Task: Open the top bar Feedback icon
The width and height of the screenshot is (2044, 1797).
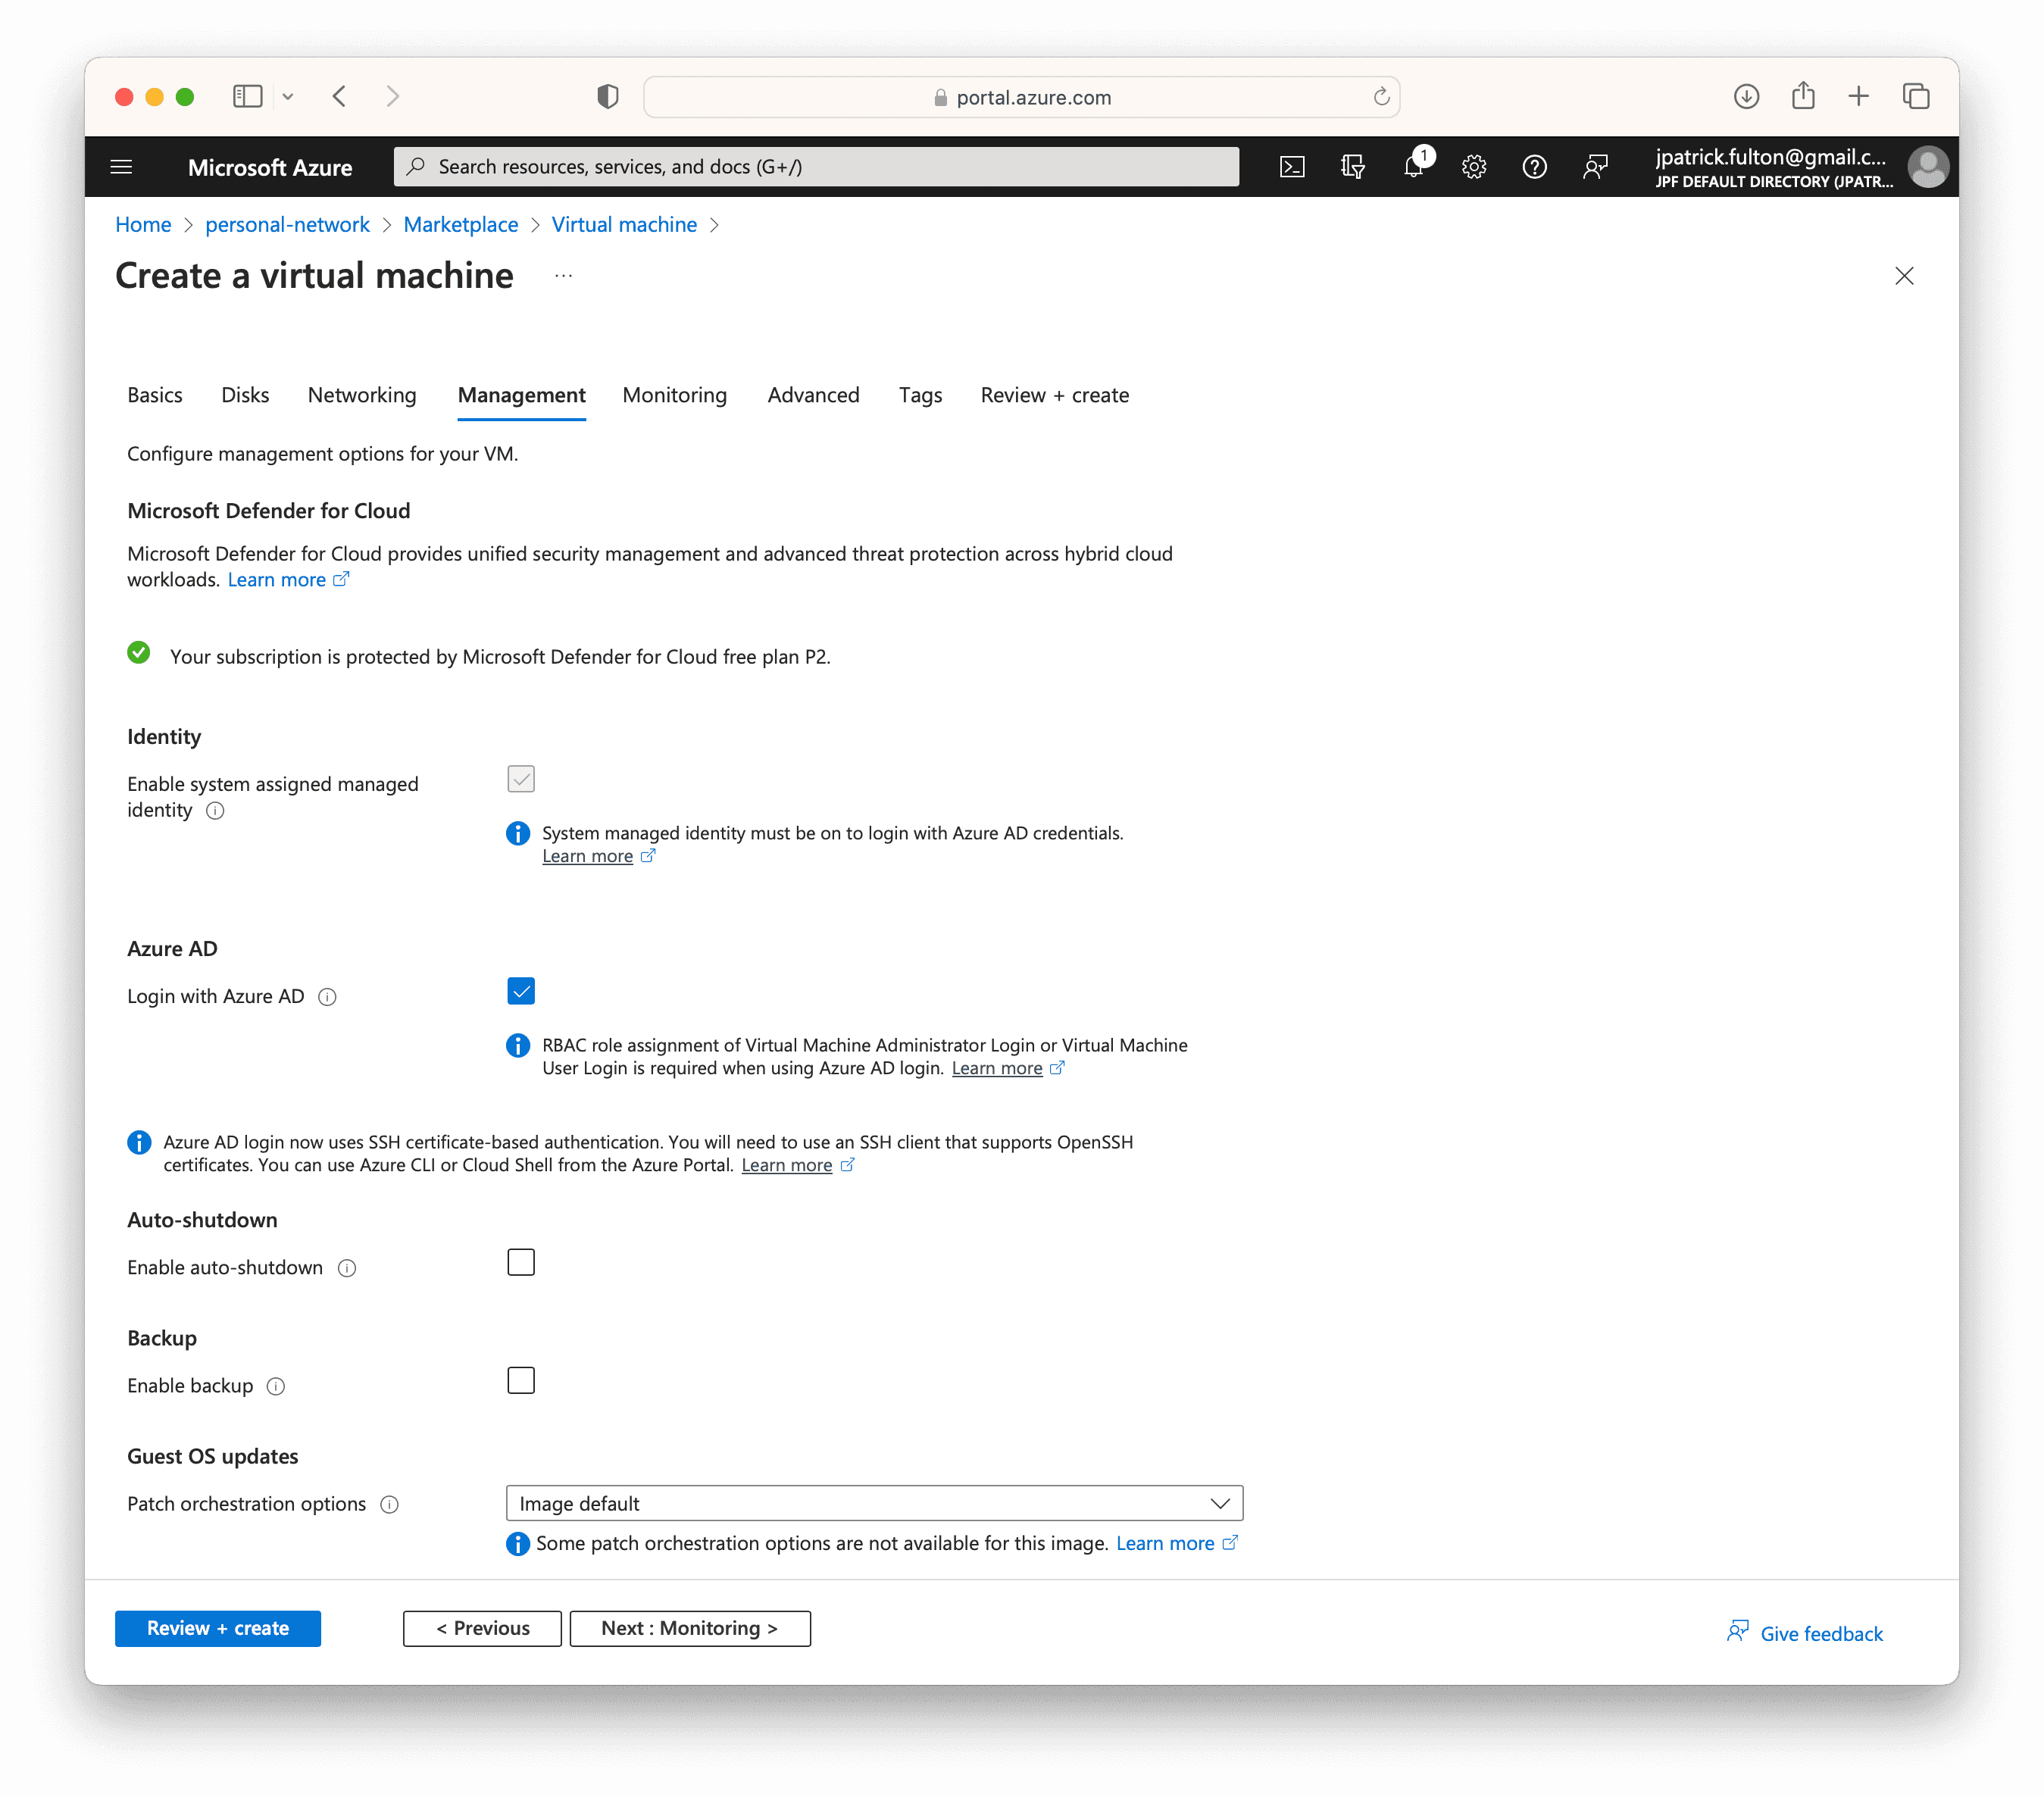Action: tap(1595, 167)
